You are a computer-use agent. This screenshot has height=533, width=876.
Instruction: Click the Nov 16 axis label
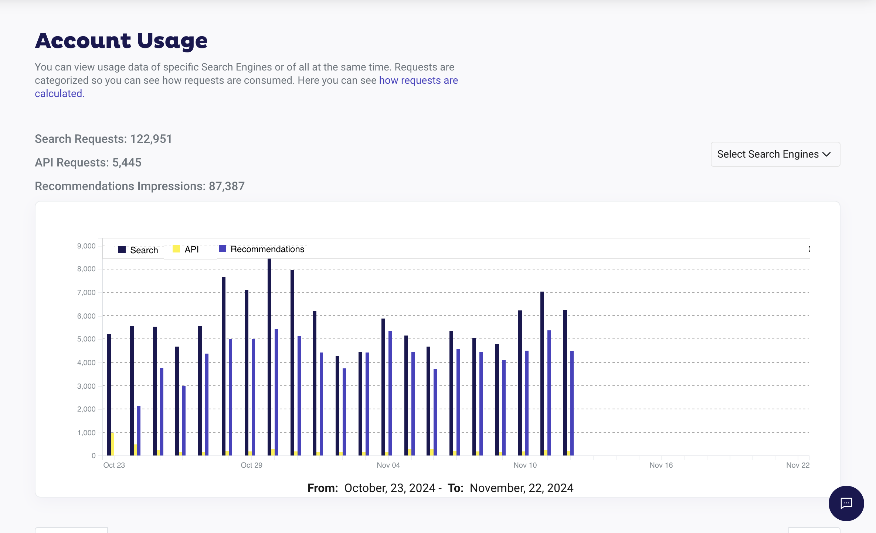point(661,465)
